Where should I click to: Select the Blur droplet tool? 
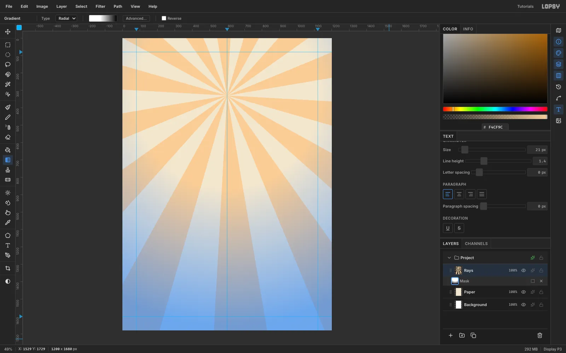[8, 203]
